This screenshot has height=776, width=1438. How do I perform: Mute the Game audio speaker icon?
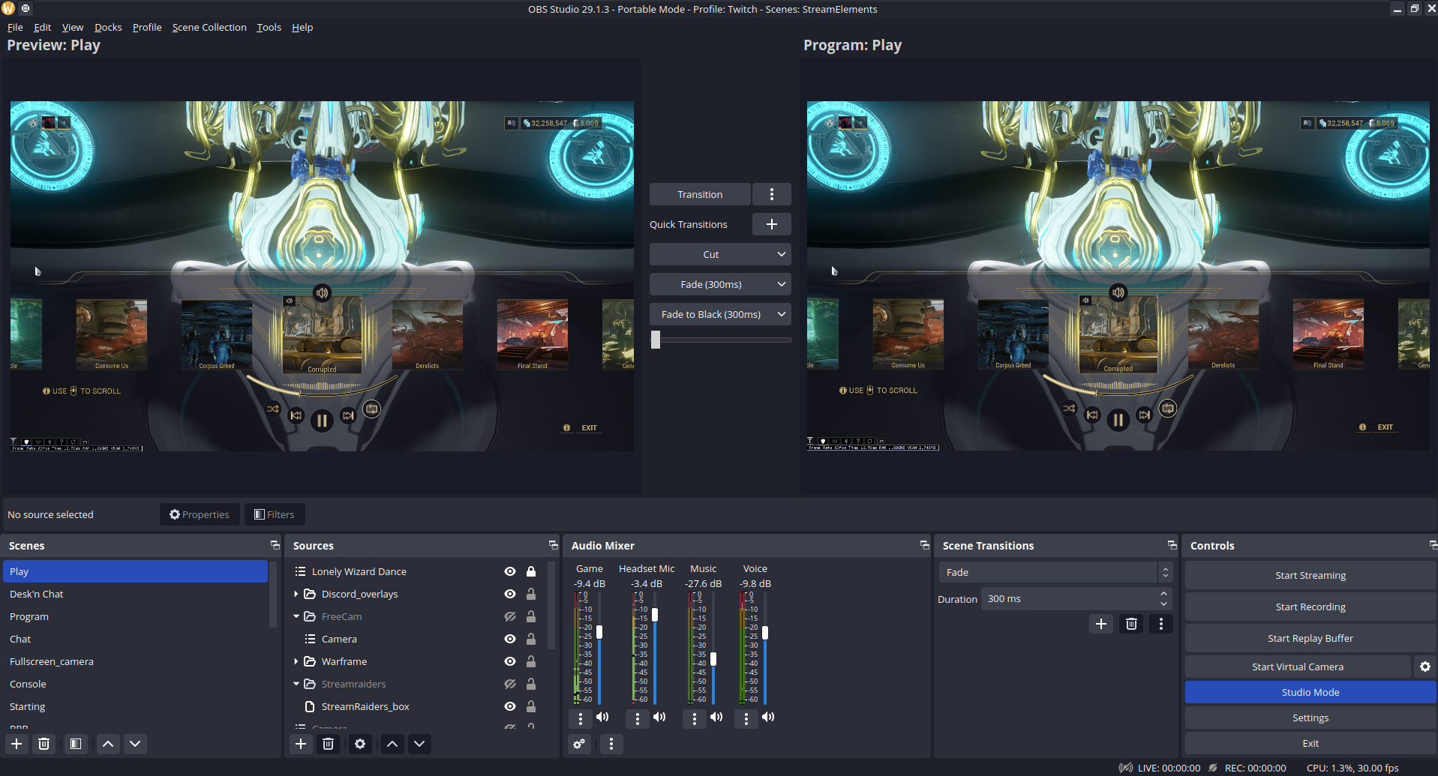[602, 718]
